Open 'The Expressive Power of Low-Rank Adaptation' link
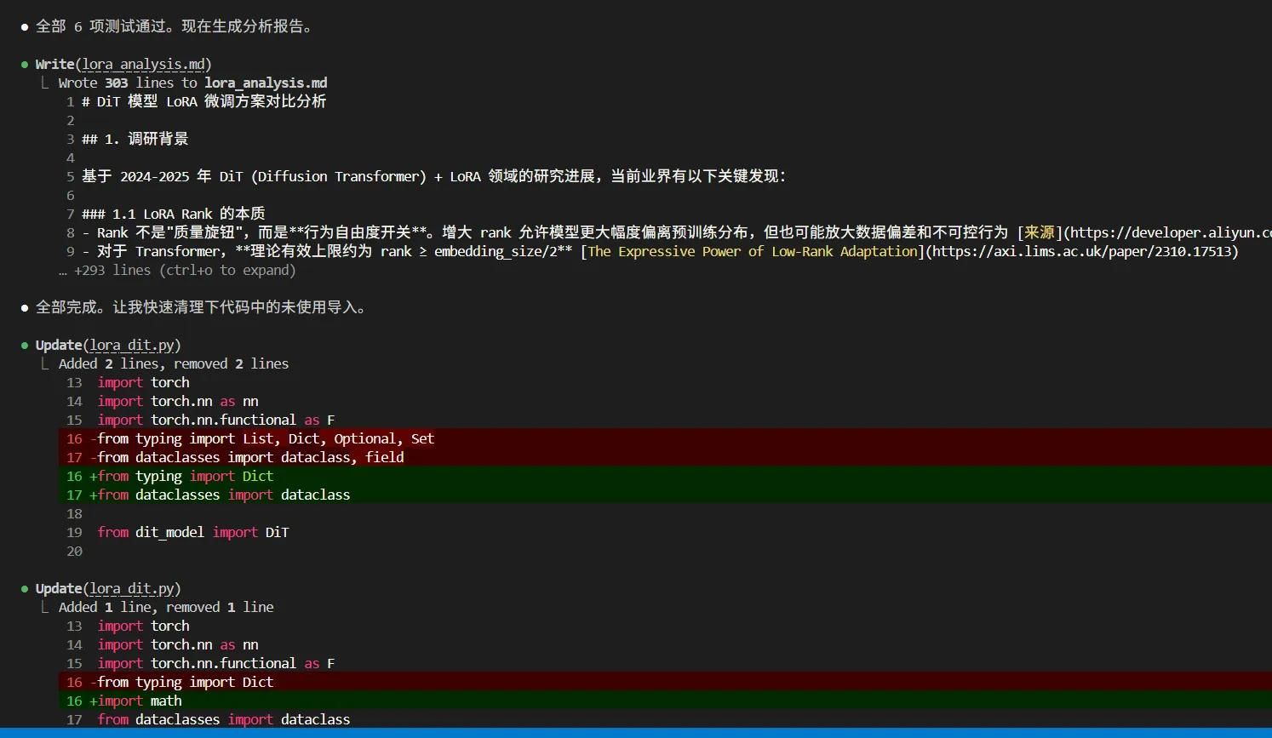1272x738 pixels. (x=753, y=252)
